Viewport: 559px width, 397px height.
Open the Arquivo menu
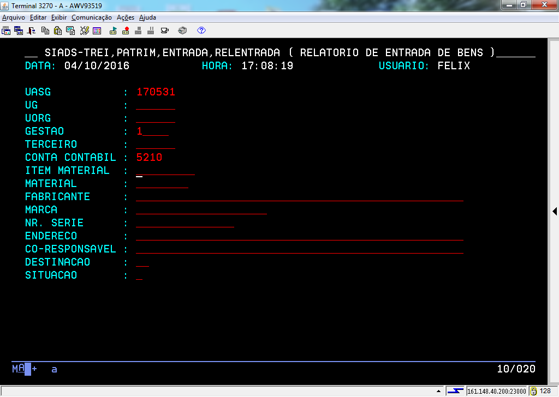(x=14, y=17)
